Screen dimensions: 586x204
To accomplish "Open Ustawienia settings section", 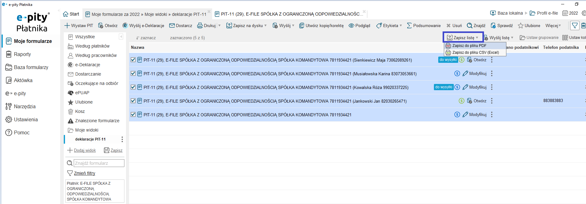I will pyautogui.click(x=21, y=119).
